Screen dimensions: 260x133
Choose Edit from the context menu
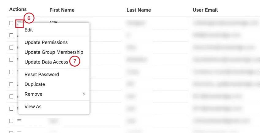29,30
